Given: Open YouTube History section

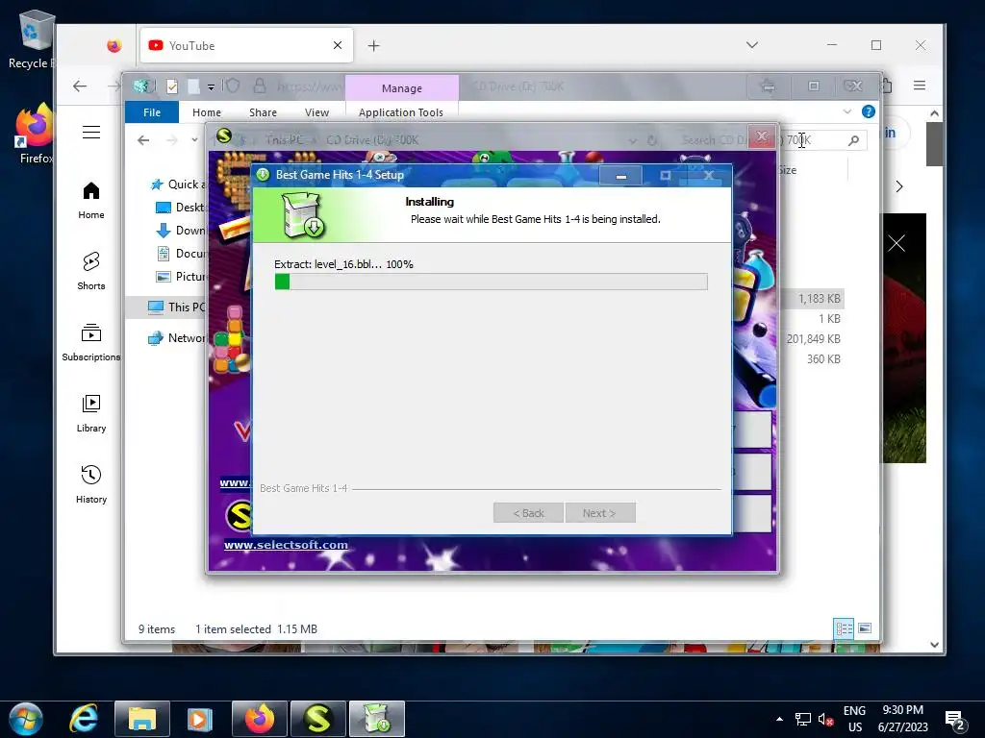Looking at the screenshot, I should pyautogui.click(x=91, y=484).
